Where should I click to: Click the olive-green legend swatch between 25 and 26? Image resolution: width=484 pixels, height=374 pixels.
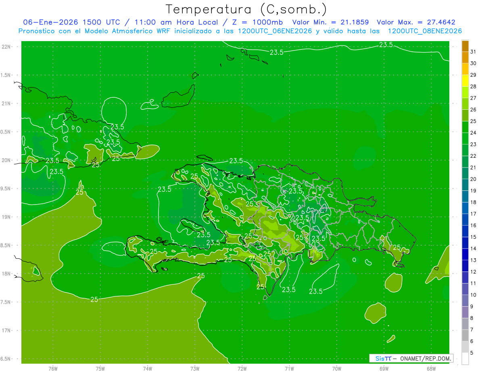pos(465,115)
